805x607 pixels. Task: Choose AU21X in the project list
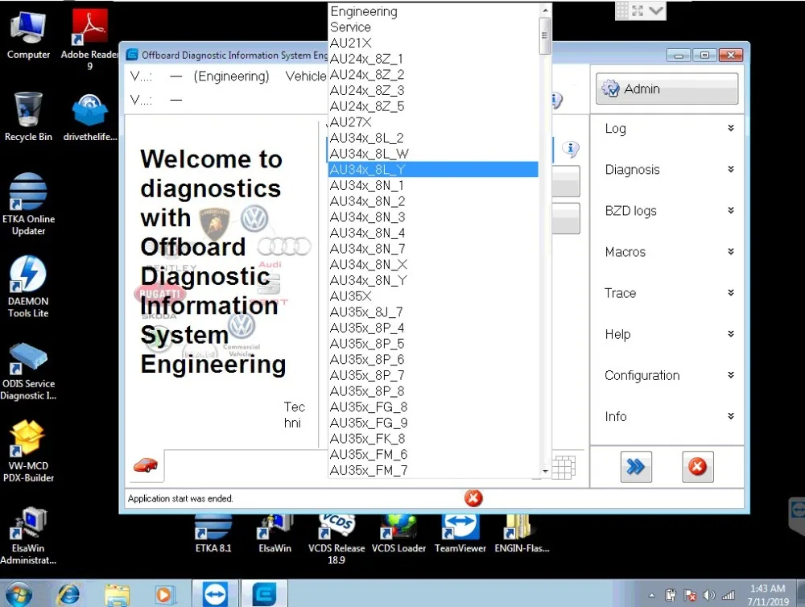coord(433,43)
